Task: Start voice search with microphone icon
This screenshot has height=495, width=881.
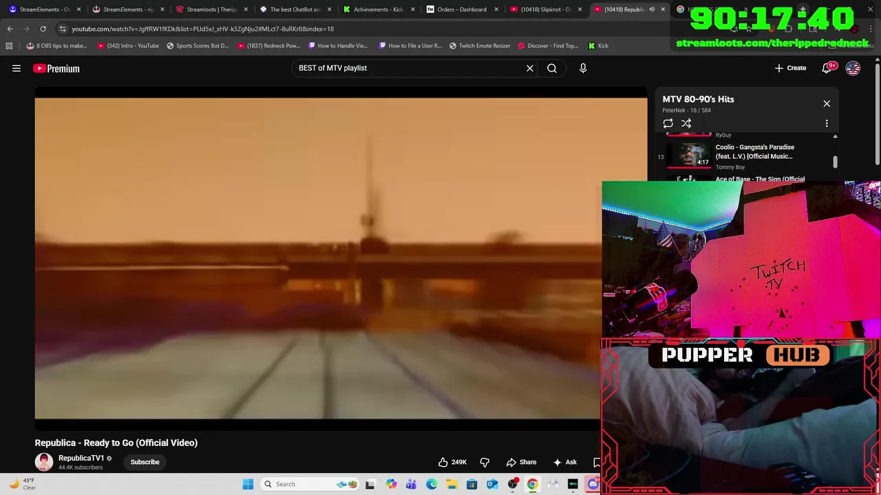Action: point(583,68)
